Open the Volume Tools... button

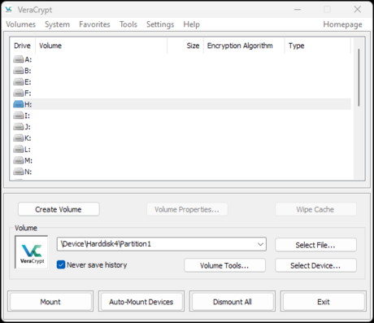(224, 265)
